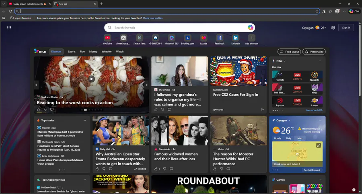Image resolution: width=362 pixels, height=194 pixels.
Task: Expand the Cayagan location dropdown in weather card
Action: pyautogui.click(x=289, y=120)
